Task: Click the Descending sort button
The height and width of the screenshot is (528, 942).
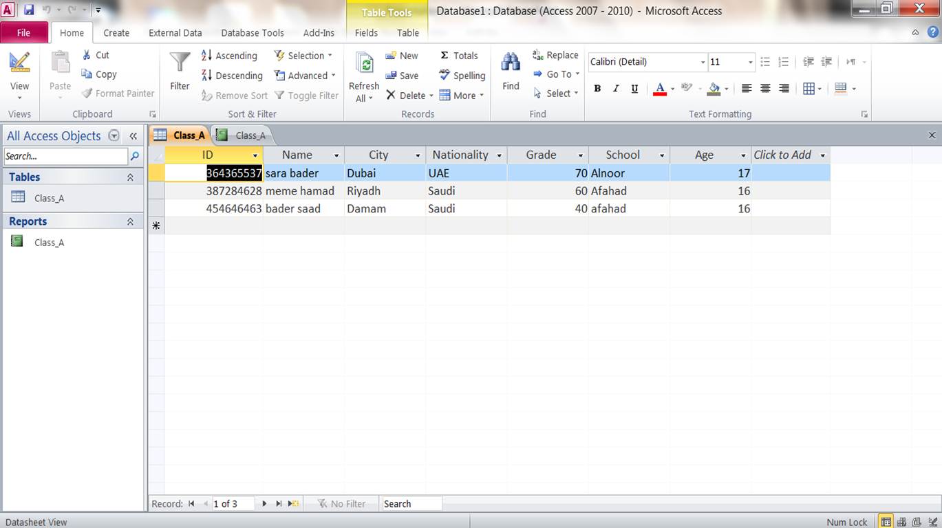Action: pyautogui.click(x=232, y=76)
